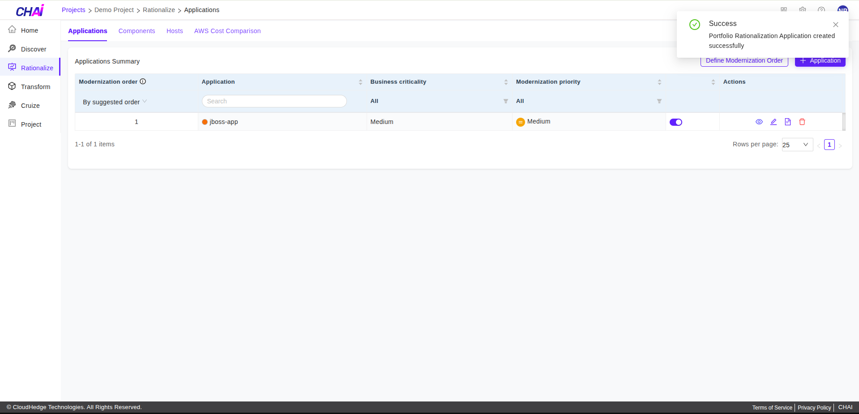
Task: Open the Cruize section in the sidebar
Action: [x=31, y=105]
